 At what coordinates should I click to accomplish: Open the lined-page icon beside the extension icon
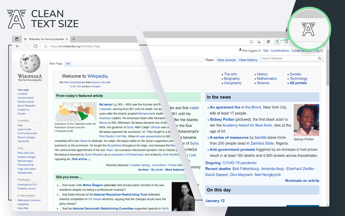(x=268, y=42)
